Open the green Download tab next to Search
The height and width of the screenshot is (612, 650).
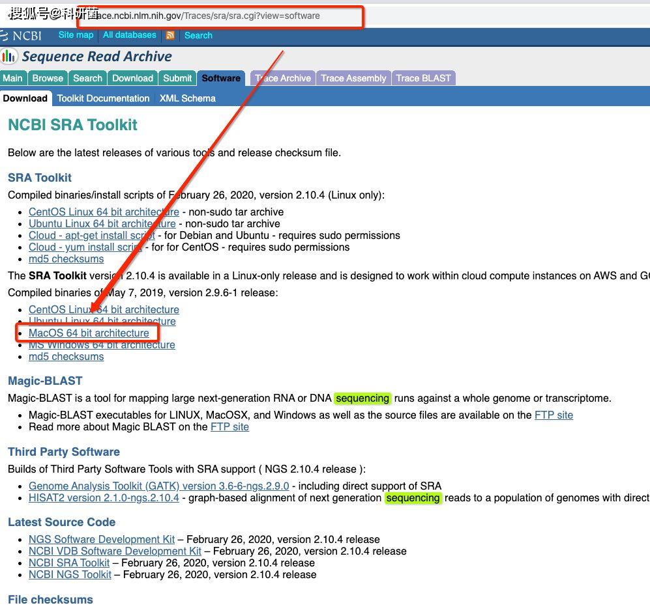pos(132,78)
